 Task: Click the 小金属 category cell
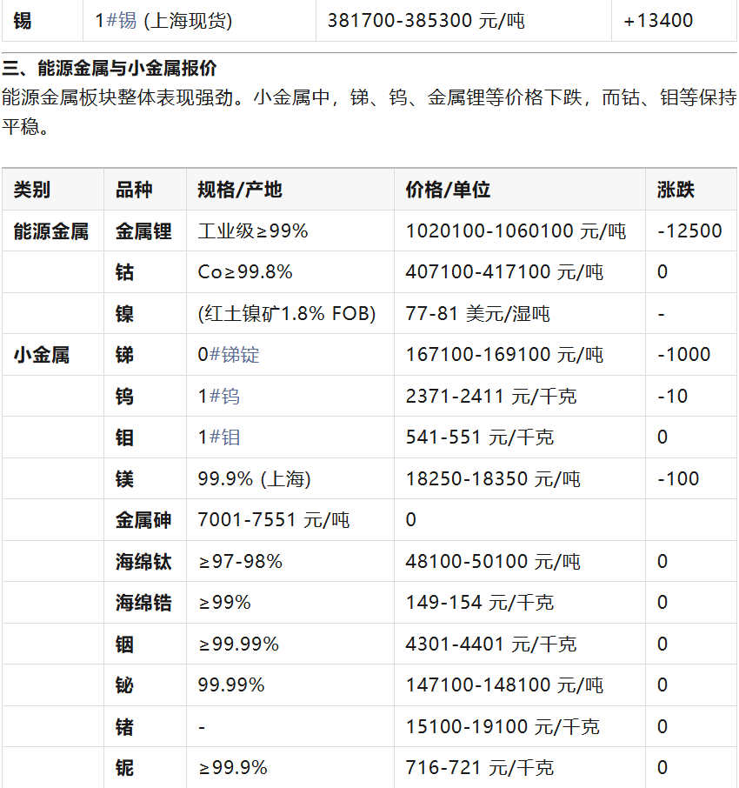tap(42, 355)
